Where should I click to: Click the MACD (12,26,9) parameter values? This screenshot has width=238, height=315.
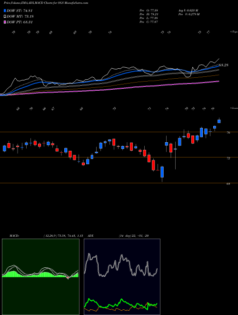[63, 236]
